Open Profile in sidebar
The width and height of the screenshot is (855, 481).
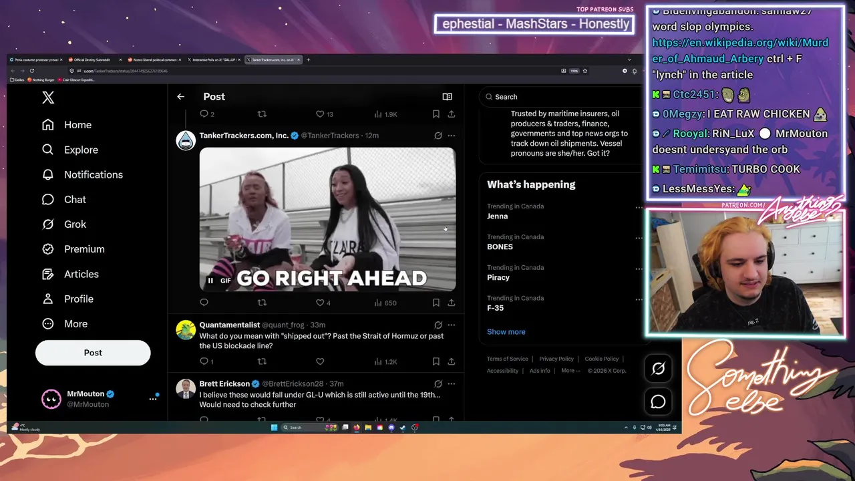coord(67,299)
